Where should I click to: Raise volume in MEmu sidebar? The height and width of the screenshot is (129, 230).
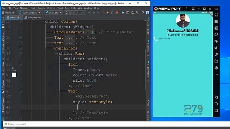point(216,41)
